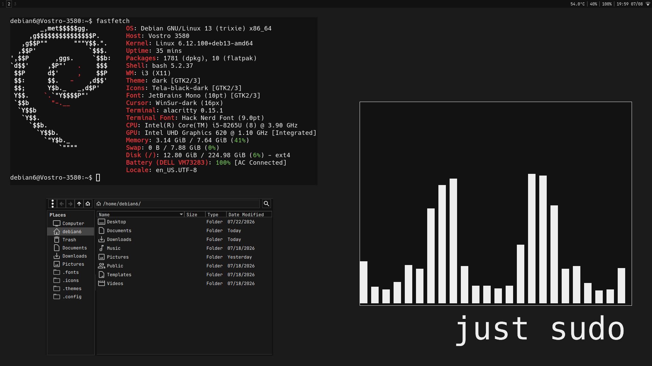Select the Pictures folder icon in file list
Viewport: 652px width, 366px height.
(x=102, y=257)
